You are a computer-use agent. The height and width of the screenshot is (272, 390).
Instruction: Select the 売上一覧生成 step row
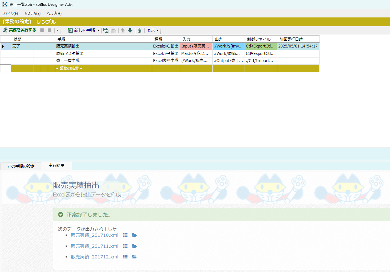[68, 60]
